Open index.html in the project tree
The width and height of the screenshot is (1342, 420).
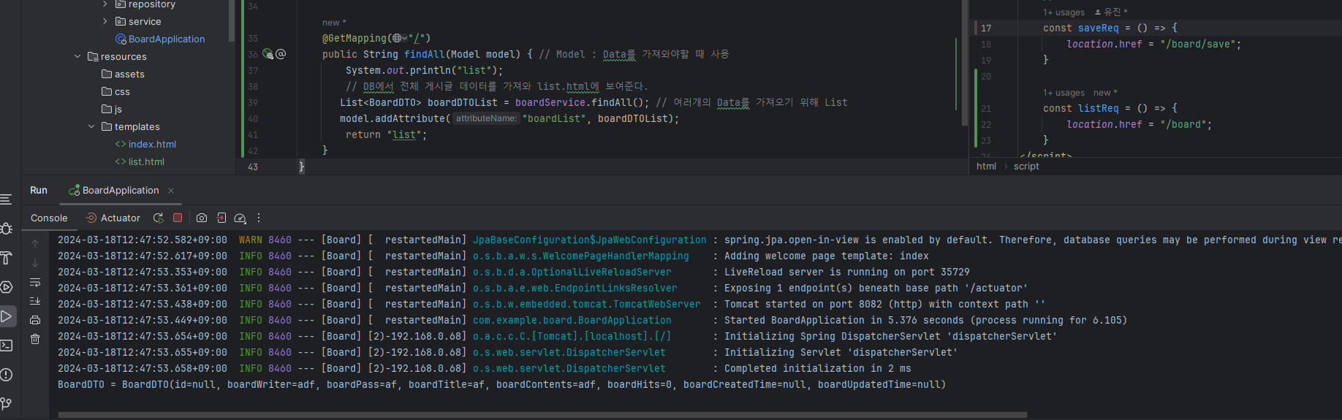[x=145, y=144]
